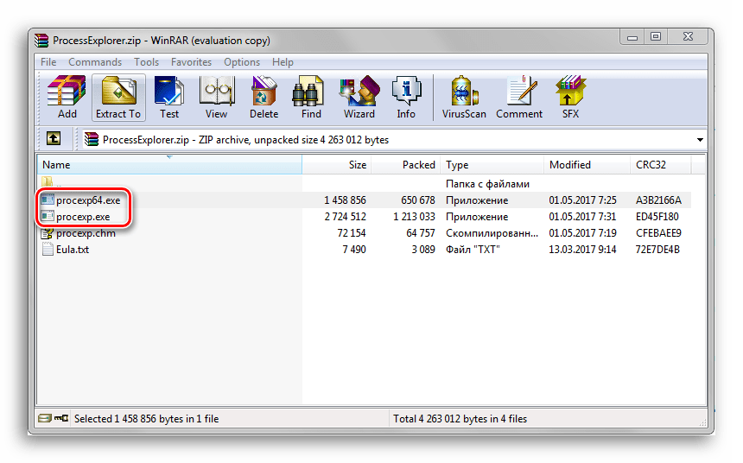Screen dimensions: 743x463
Task: Click the size value 1 458 856
Action: point(345,200)
